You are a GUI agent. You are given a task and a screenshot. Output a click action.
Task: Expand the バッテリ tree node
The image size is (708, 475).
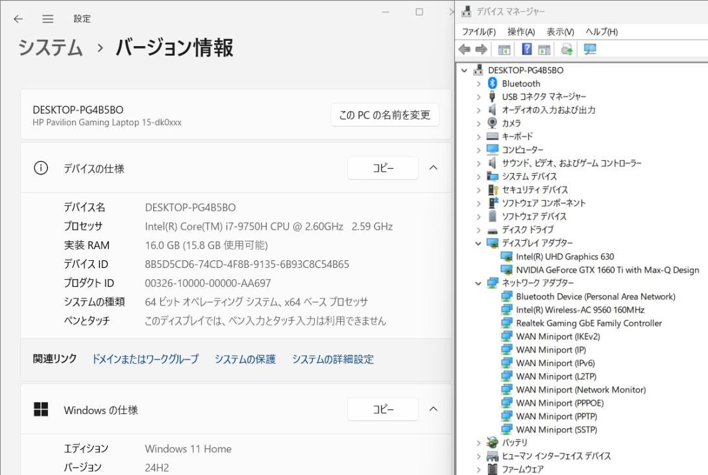[479, 443]
